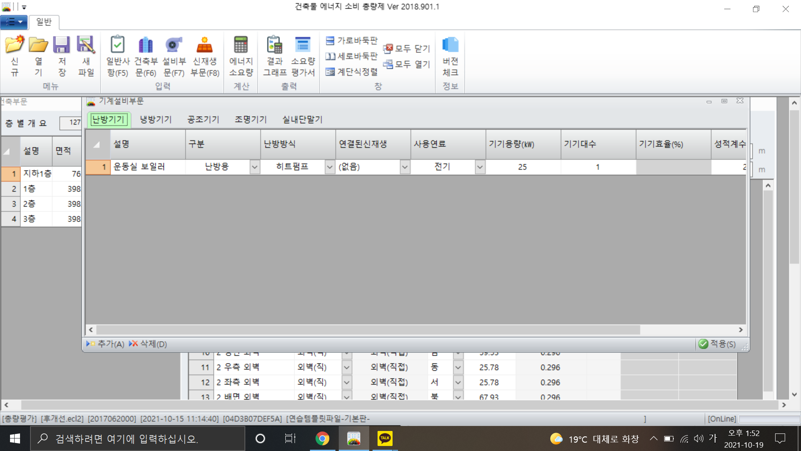Screen dimensions: 801x451
Task: Expand 사용연료 dropdown showing 전기
Action: pos(480,167)
